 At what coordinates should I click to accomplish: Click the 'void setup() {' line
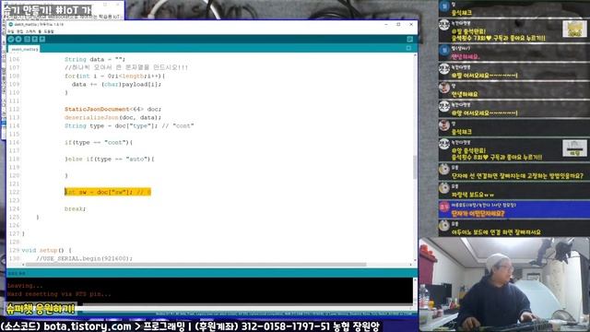47,250
